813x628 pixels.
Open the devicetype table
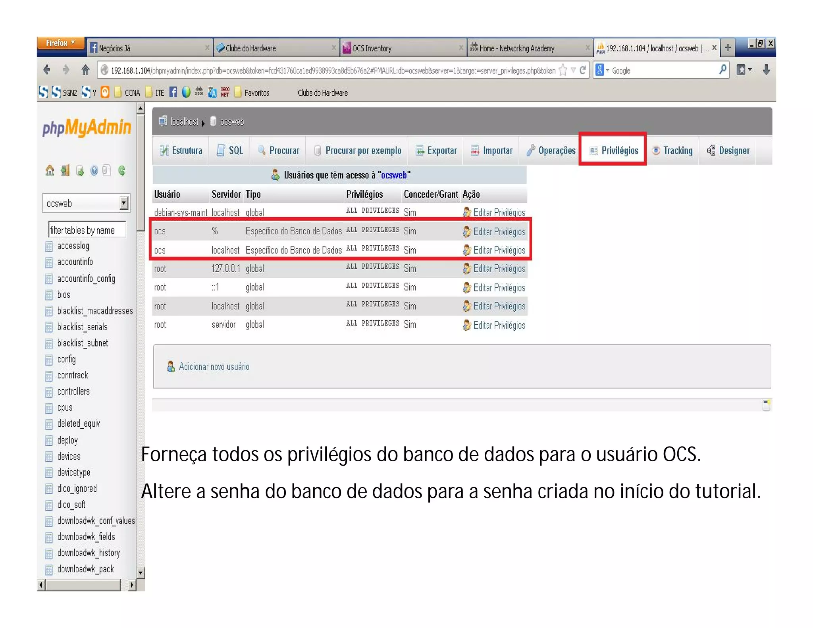click(74, 472)
